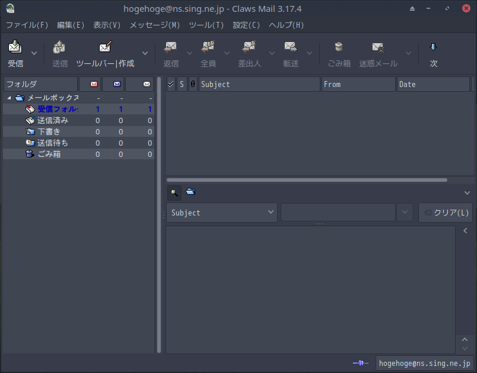Image resolution: width=477 pixels, height=373 pixels.
Task: Collapse the メールボックス tree node
Action: tap(9, 98)
